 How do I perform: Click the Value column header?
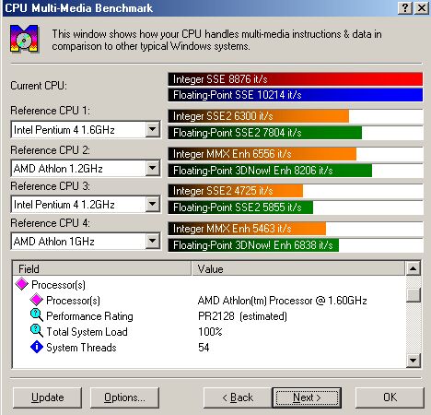298,268
